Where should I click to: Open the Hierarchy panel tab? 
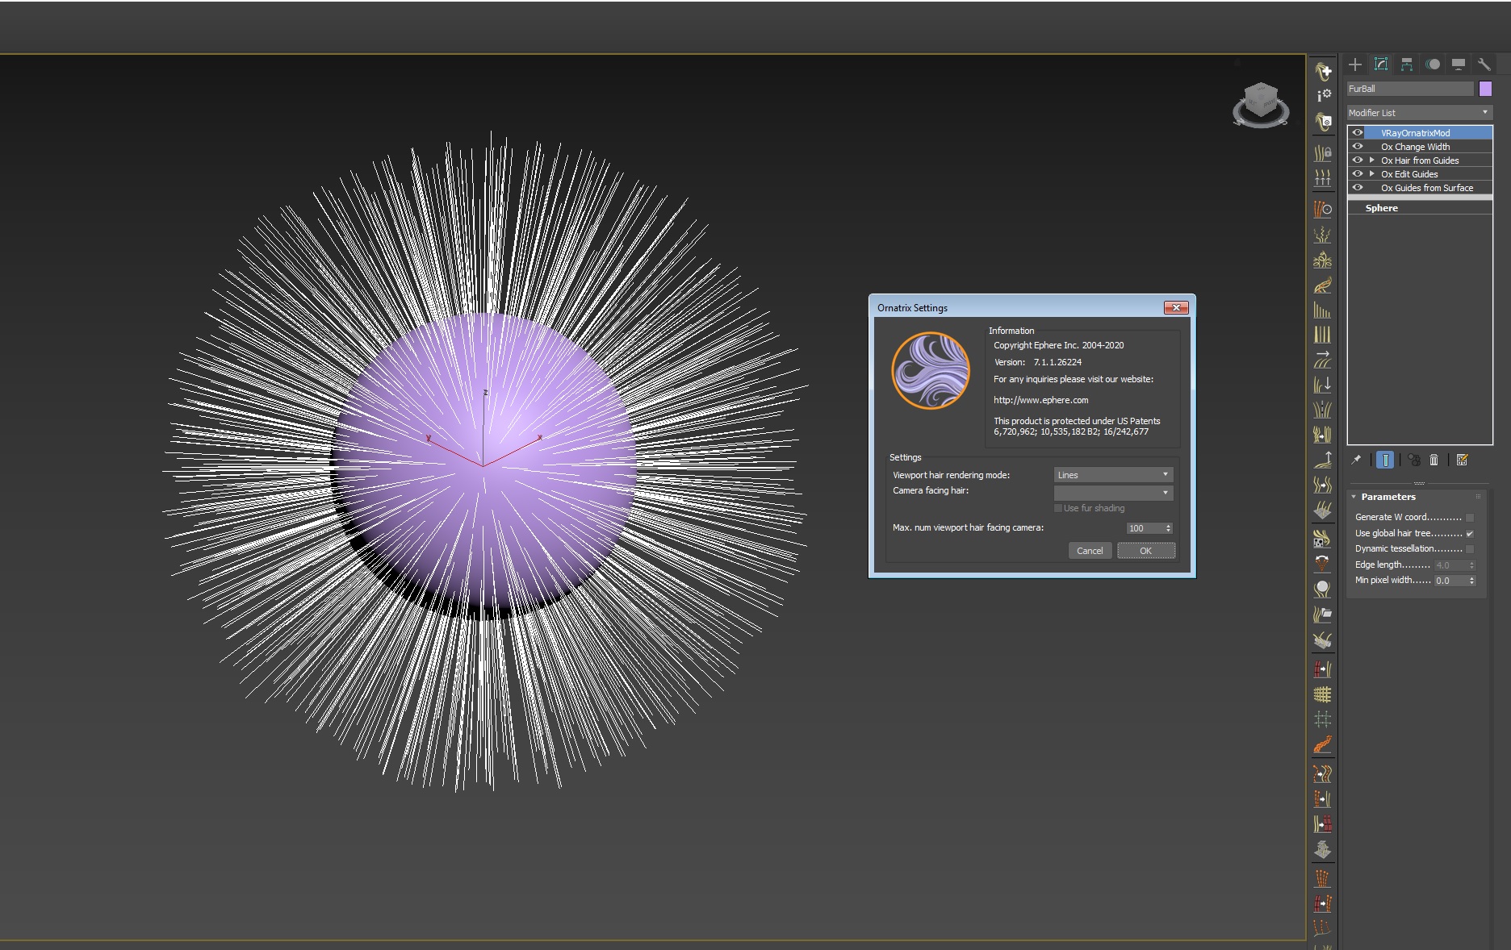[1407, 65]
